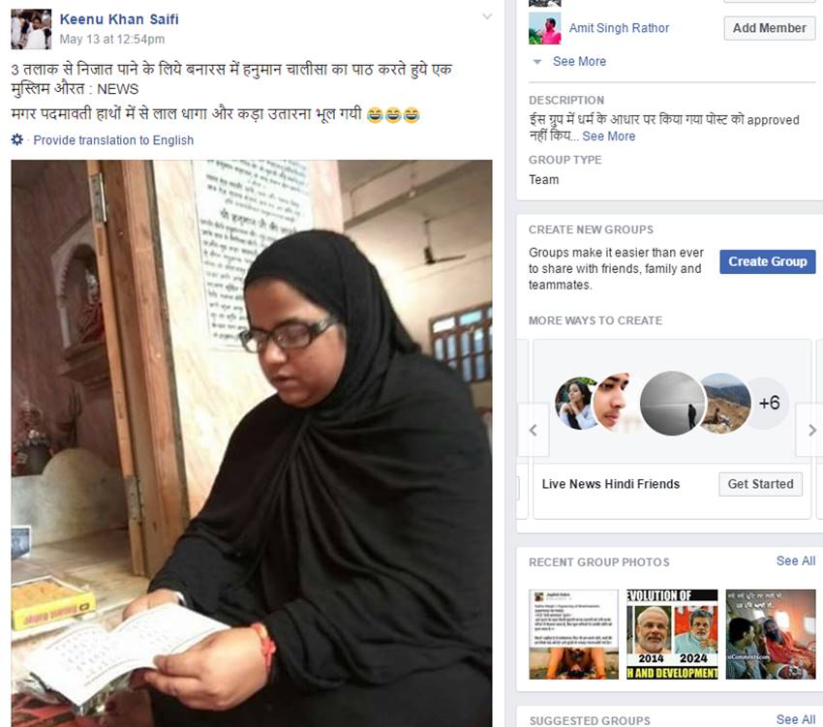823x727 pixels.
Task: Click the Add Member button
Action: coord(770,28)
